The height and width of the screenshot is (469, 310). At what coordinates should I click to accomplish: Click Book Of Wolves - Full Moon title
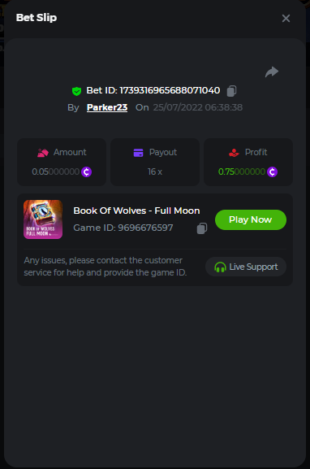click(137, 211)
